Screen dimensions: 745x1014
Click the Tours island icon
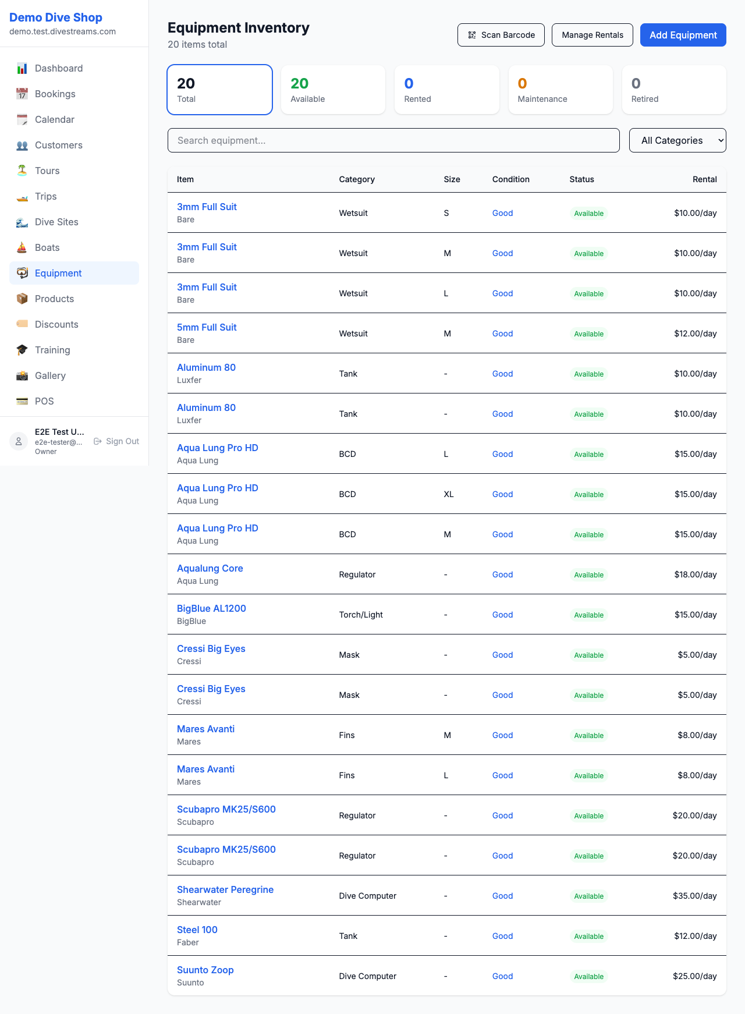pos(22,171)
